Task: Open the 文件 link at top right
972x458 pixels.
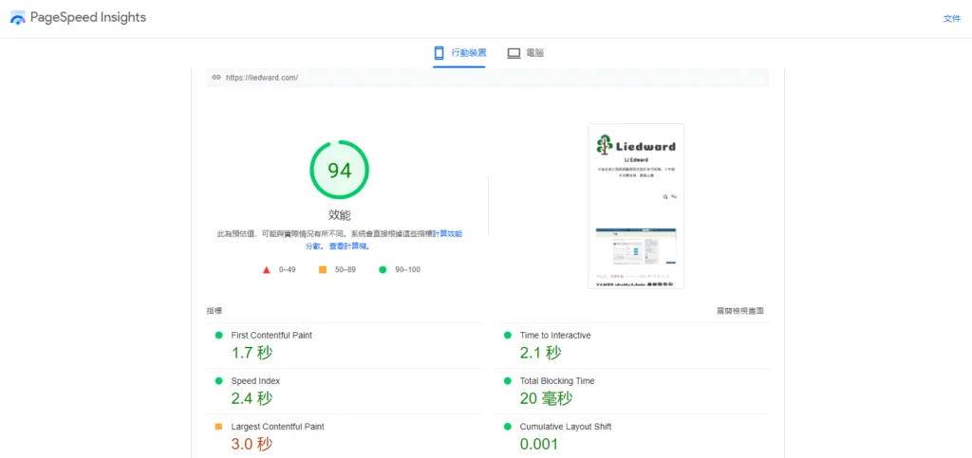Action: point(952,19)
